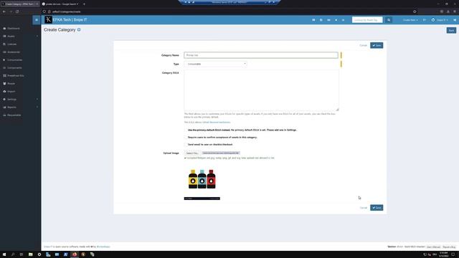Click the Consumables droplet icon in top navbar

[336, 20]
